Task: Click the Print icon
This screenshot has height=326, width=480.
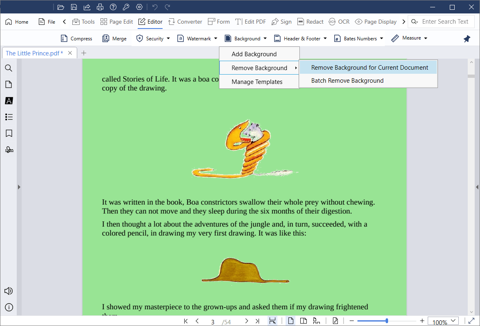Action: [x=100, y=7]
